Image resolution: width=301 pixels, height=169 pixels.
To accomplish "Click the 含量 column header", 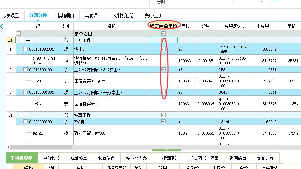I will (206, 26).
